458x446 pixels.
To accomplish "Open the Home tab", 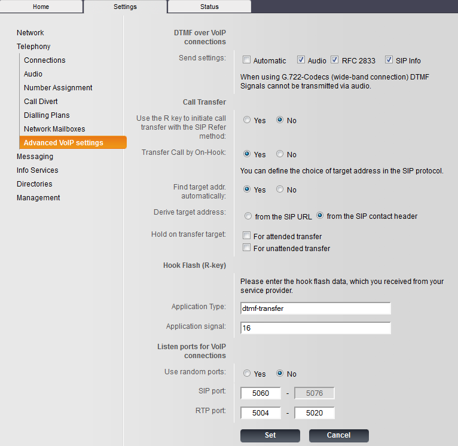I will tap(41, 7).
